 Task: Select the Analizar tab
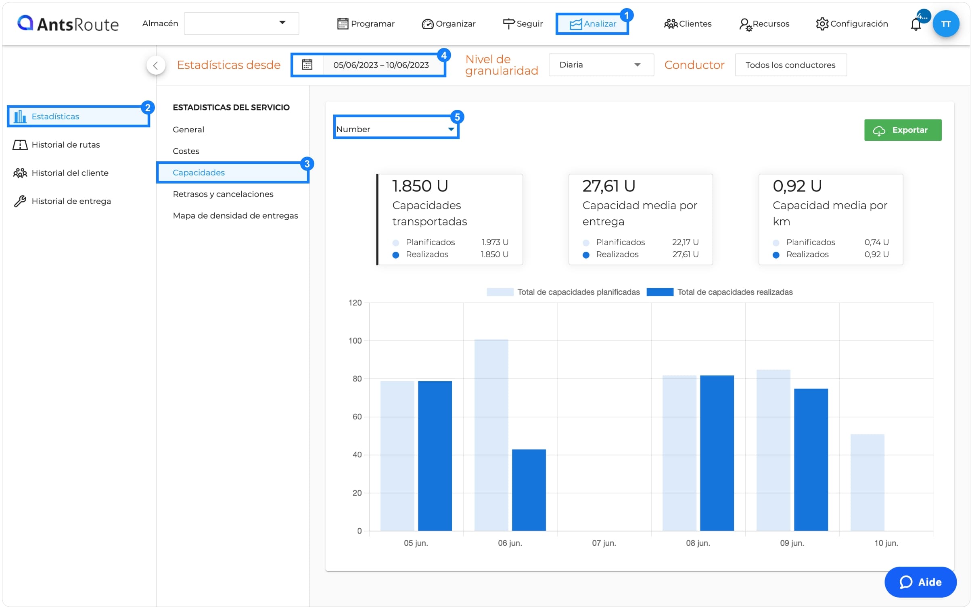click(592, 24)
